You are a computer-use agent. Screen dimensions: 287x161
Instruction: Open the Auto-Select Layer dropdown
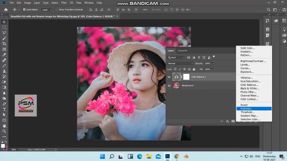click(47, 10)
